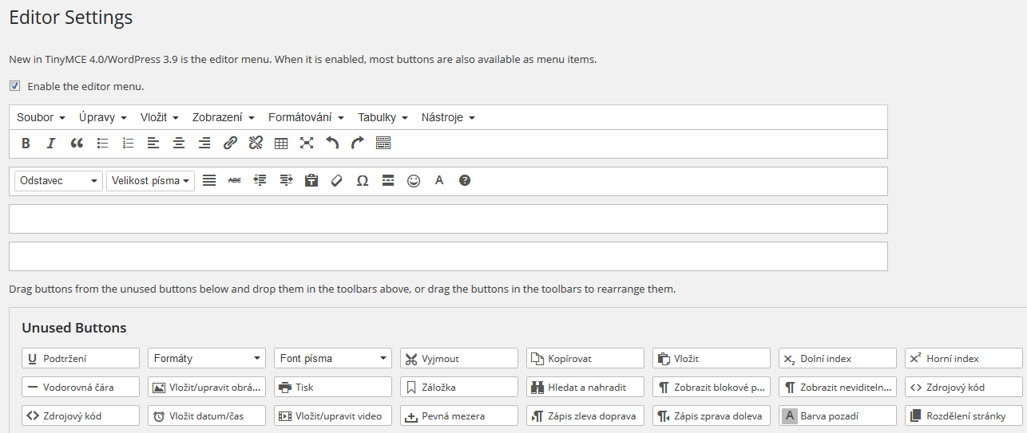Click the decrease indent icon
The image size is (1027, 433).
(x=260, y=181)
